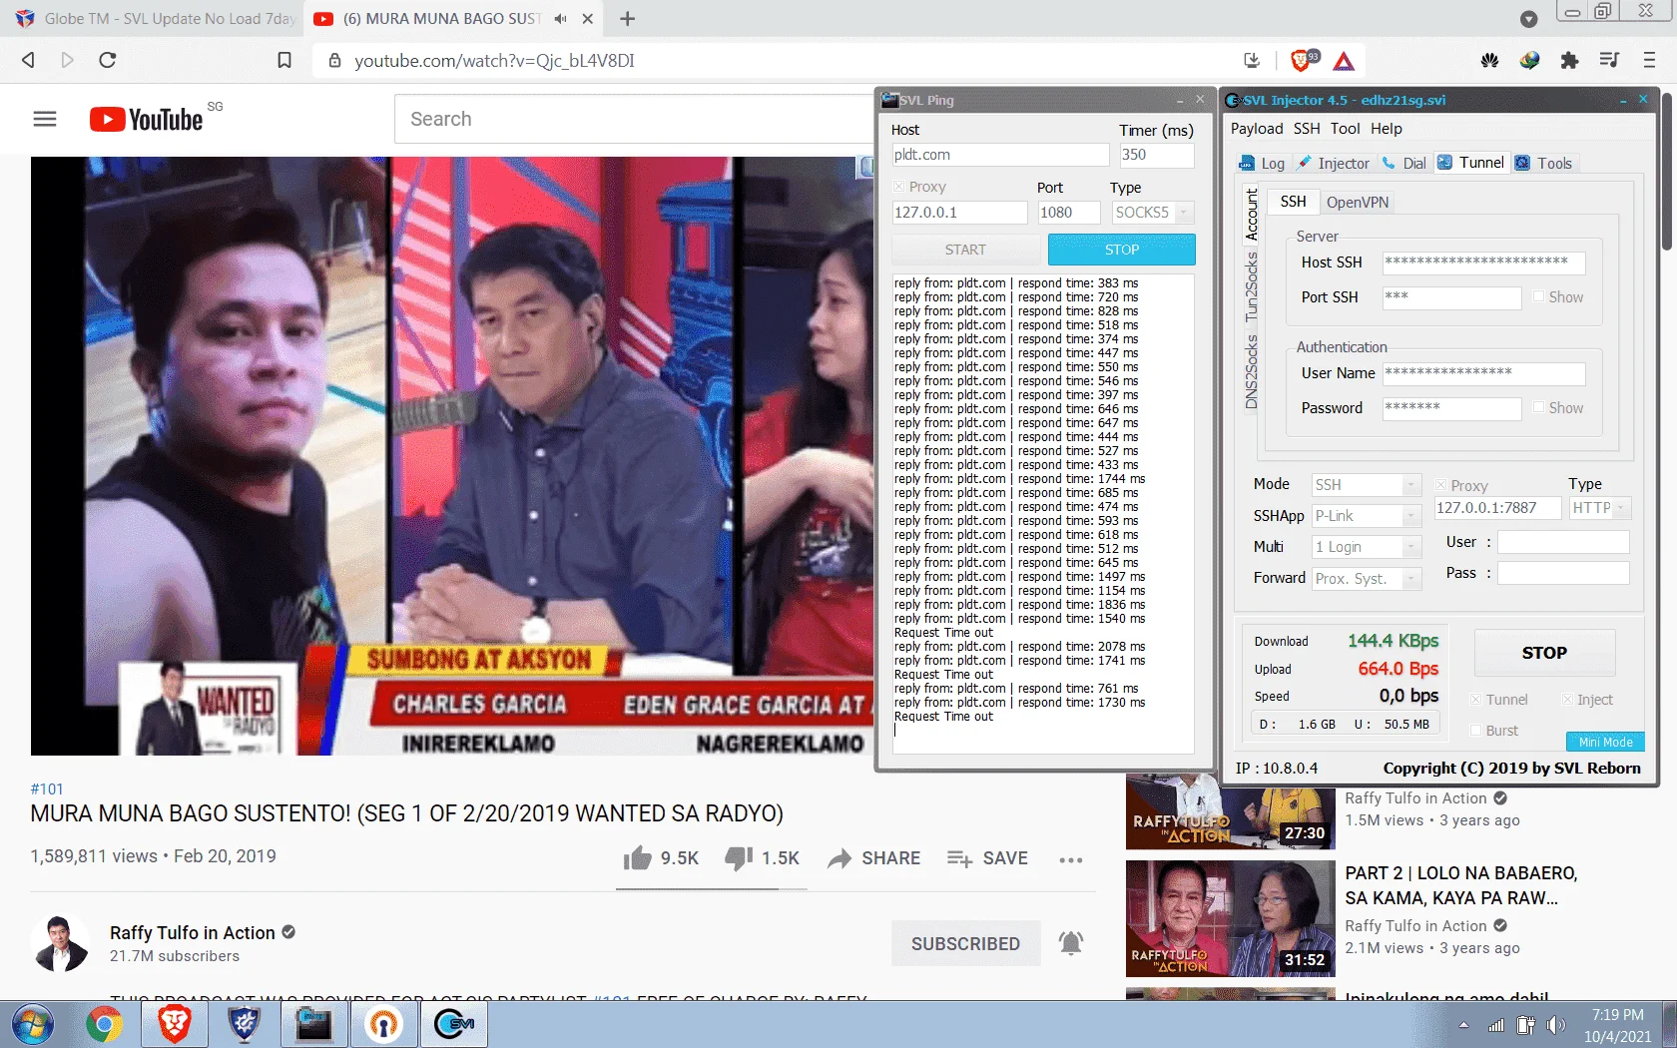Viewport: 1677px width, 1048px height.
Task: Open the Brave browser main menu
Action: [1649, 60]
